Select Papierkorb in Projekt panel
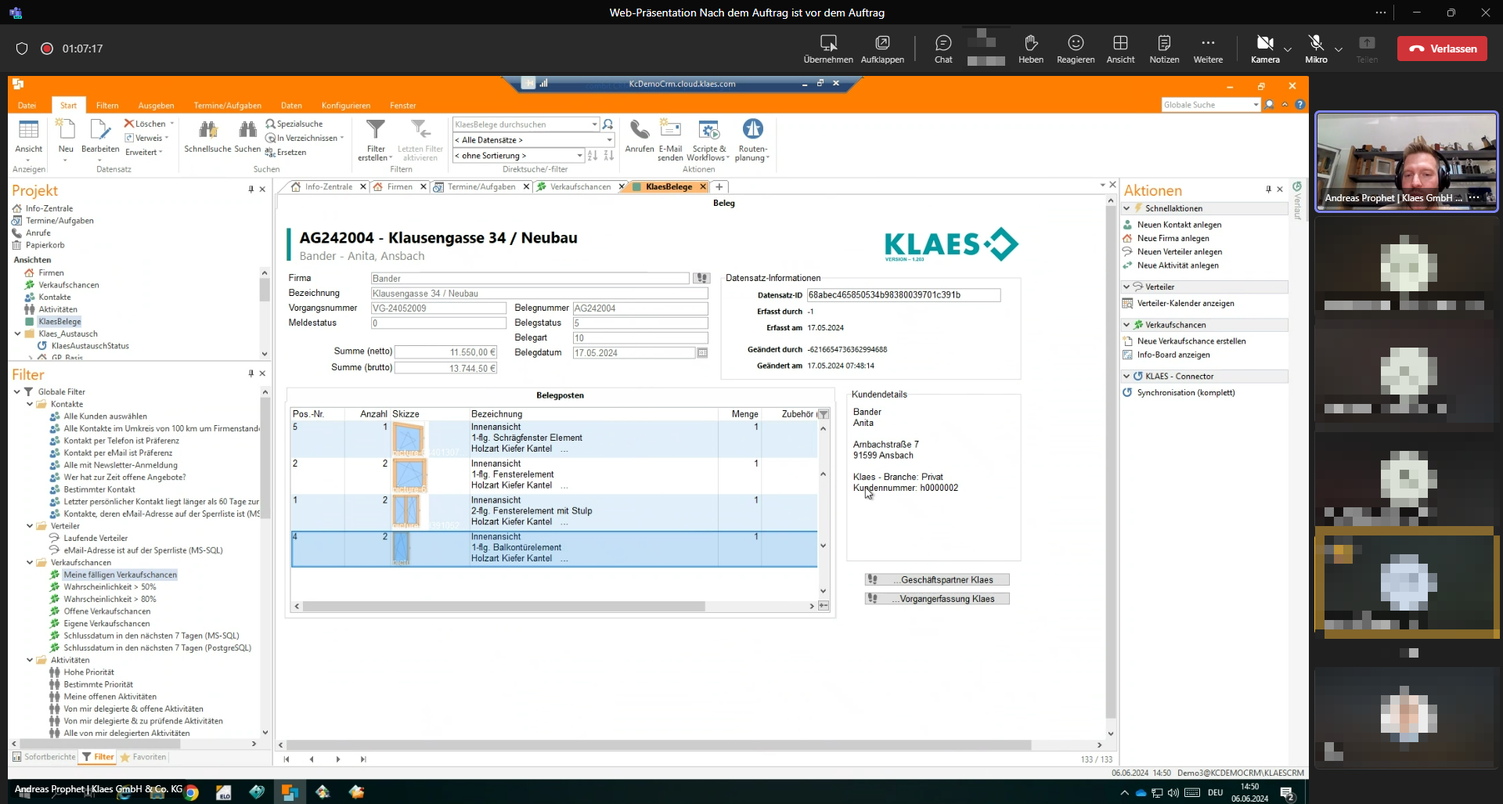This screenshot has height=804, width=1503. [45, 245]
